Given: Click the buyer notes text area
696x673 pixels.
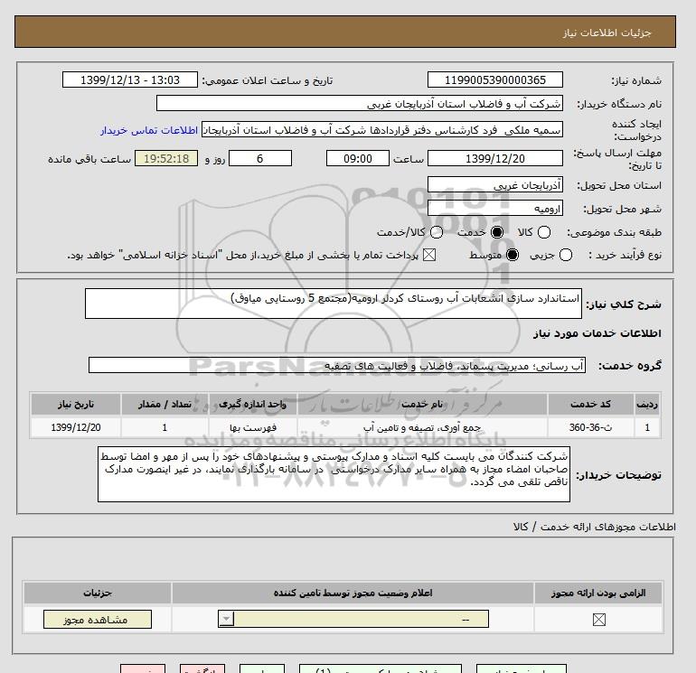Looking at the screenshot, I should point(334,474).
